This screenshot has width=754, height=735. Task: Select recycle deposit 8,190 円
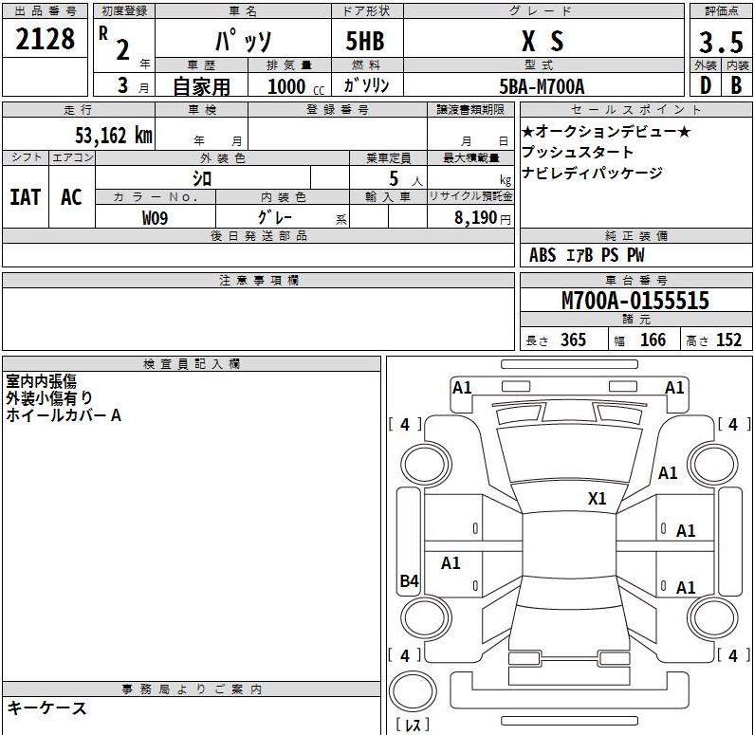[x=483, y=218]
